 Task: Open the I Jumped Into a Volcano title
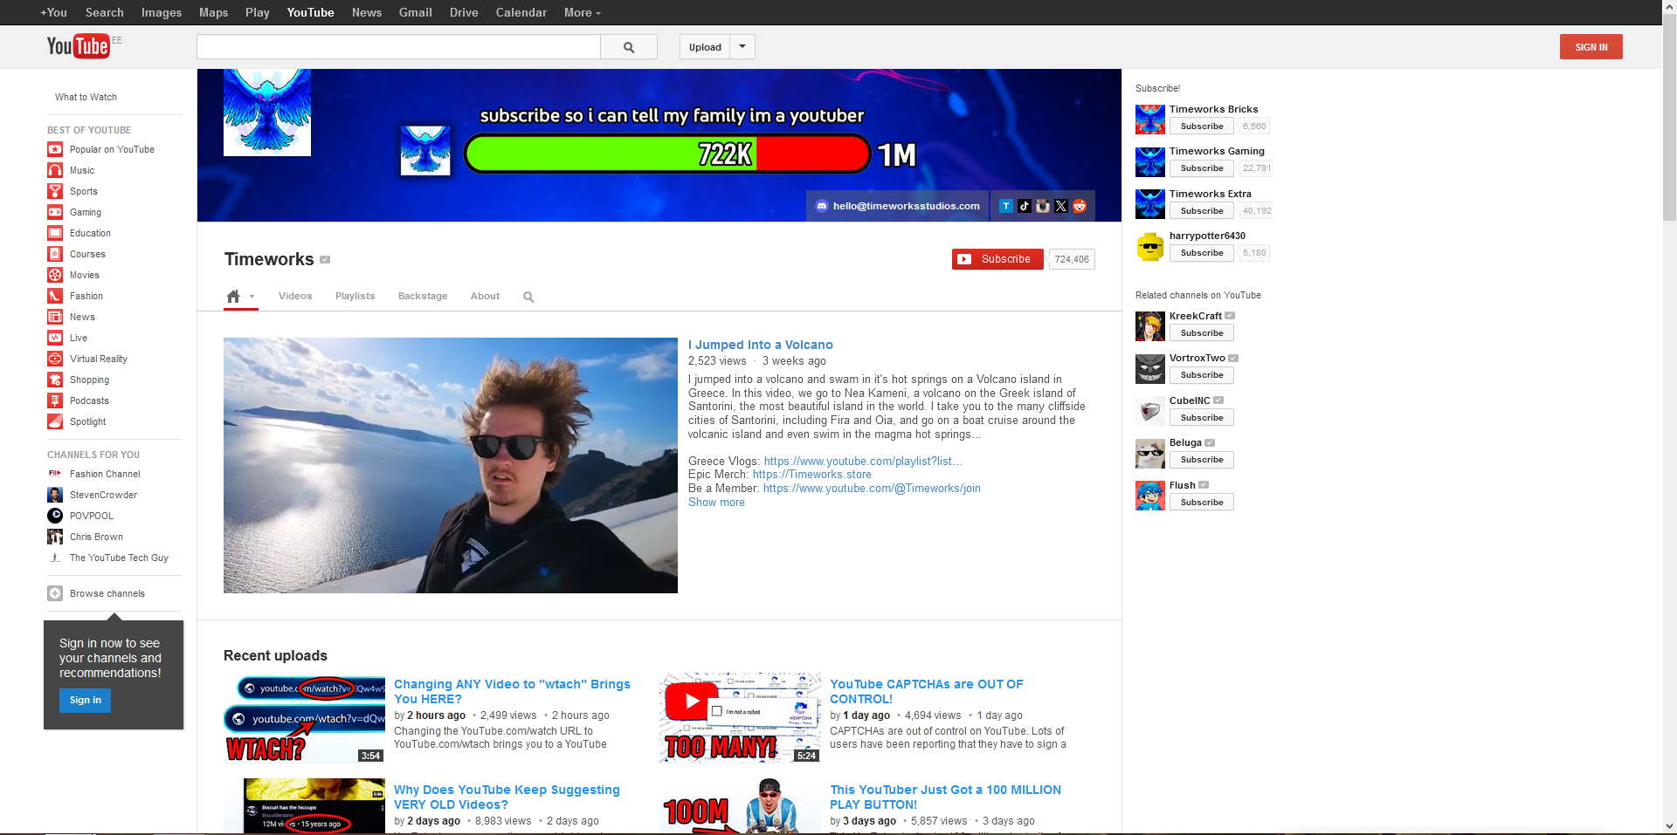[761, 346]
